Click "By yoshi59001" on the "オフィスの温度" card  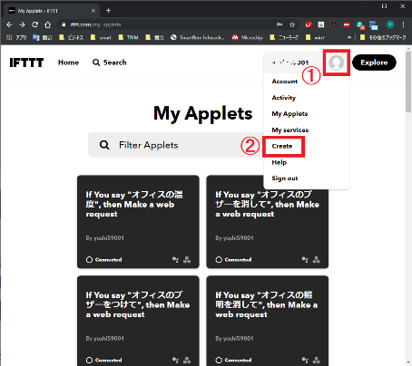(104, 238)
